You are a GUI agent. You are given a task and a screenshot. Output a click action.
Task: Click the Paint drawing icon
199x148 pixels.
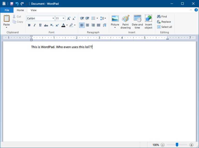pyautogui.click(x=125, y=19)
